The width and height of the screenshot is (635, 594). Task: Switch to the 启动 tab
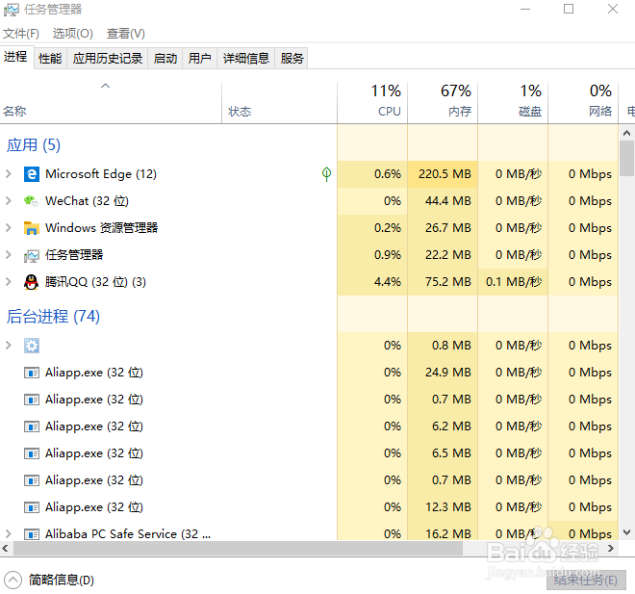[165, 59]
